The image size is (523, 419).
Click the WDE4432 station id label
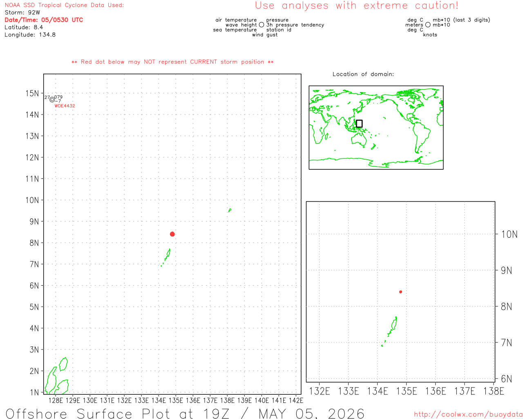65,106
